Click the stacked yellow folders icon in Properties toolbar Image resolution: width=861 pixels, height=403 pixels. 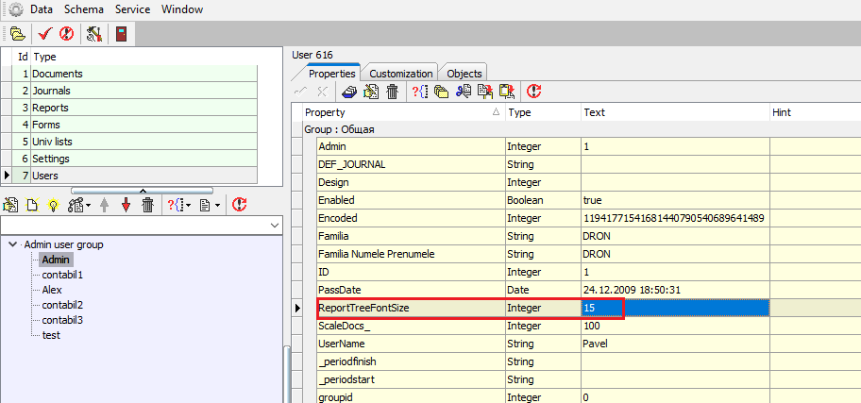click(441, 92)
